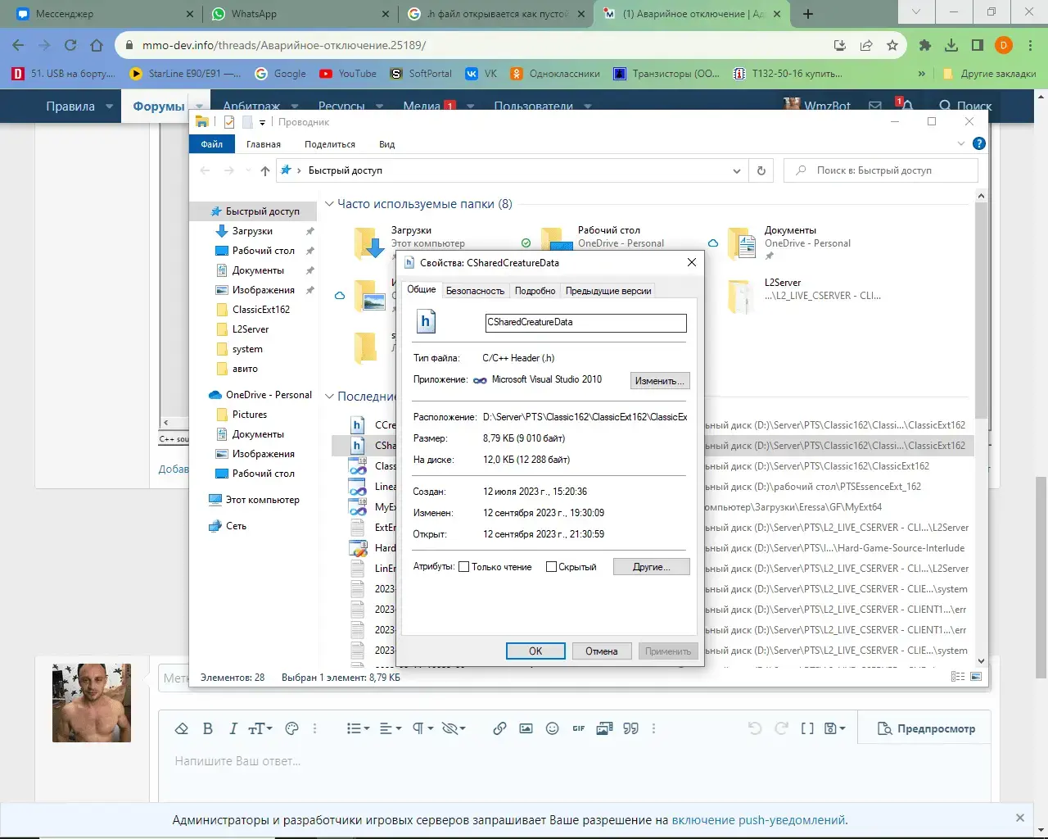Switch to 'Предыдущие версии' properties tab
The height and width of the screenshot is (839, 1048).
click(608, 291)
